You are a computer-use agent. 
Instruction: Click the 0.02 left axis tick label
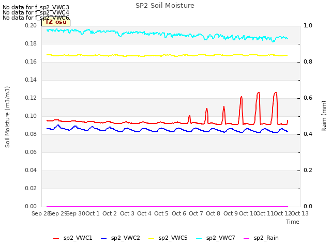[x=31, y=188]
